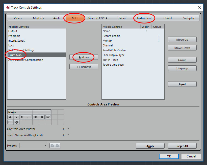Screen dimensions: 207x165
Task: Click the Monitor speaker icon in preview
Action: click(16, 117)
